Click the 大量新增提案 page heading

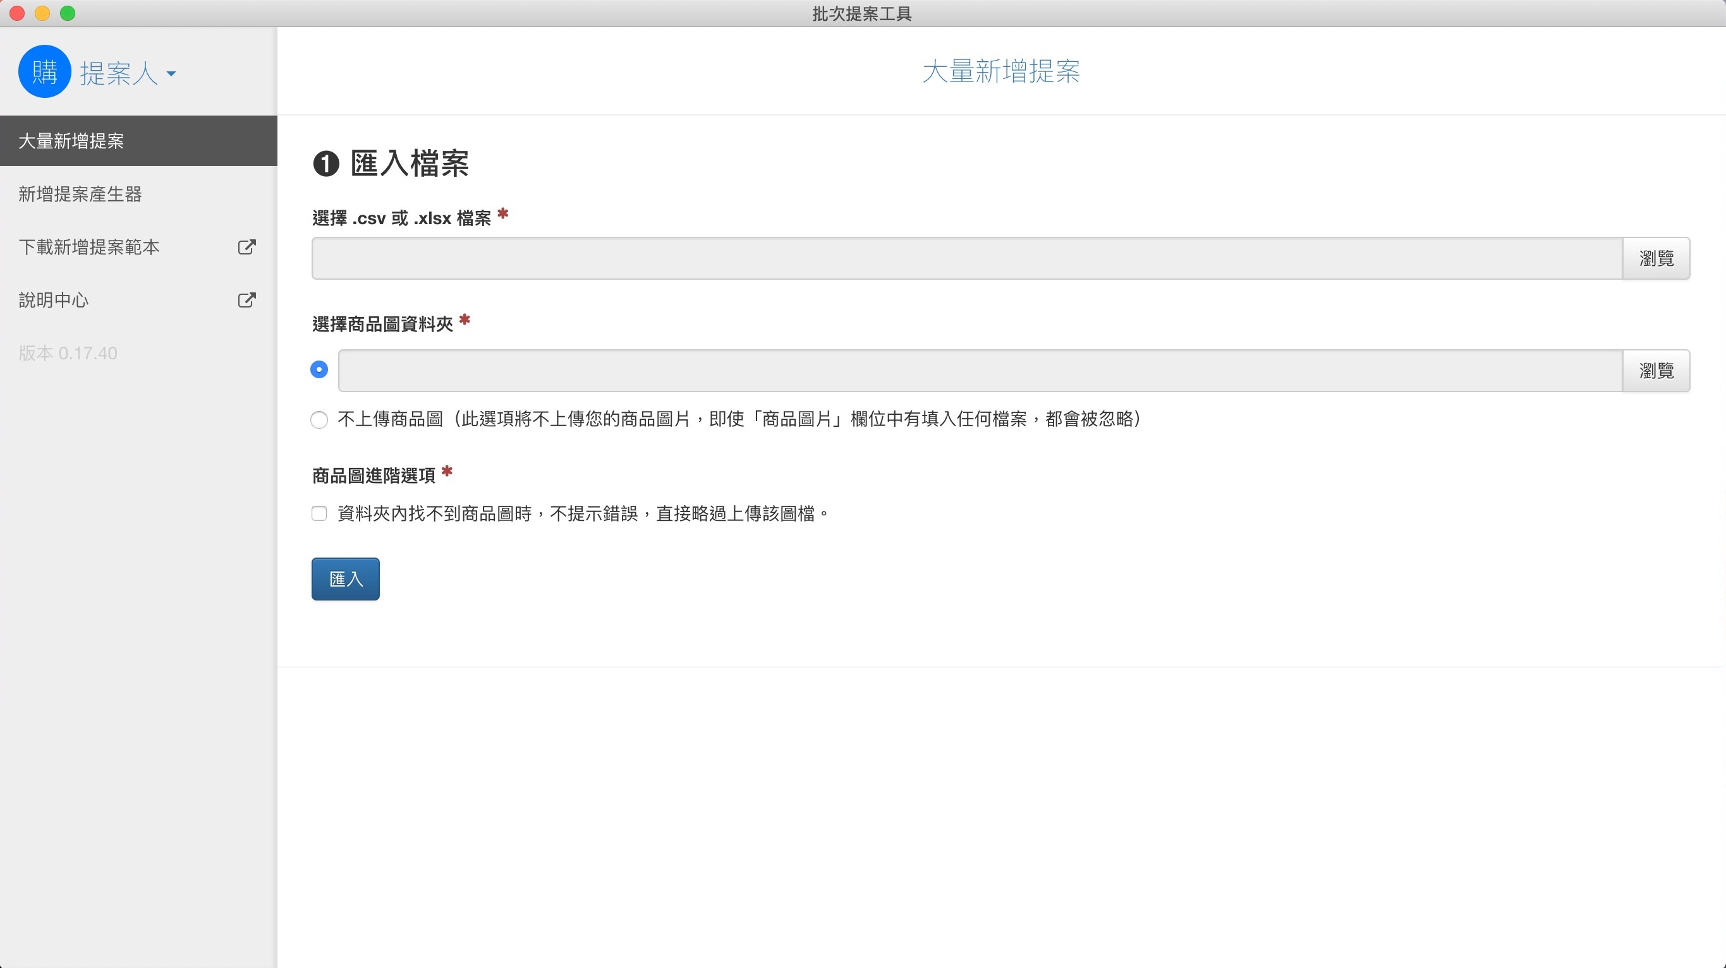pyautogui.click(x=1001, y=71)
